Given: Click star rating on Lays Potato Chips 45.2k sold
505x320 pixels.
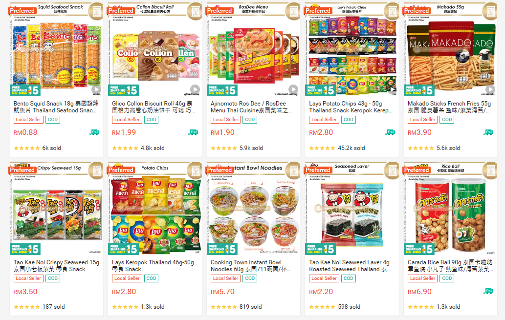Looking at the screenshot, I should [x=322, y=148].
